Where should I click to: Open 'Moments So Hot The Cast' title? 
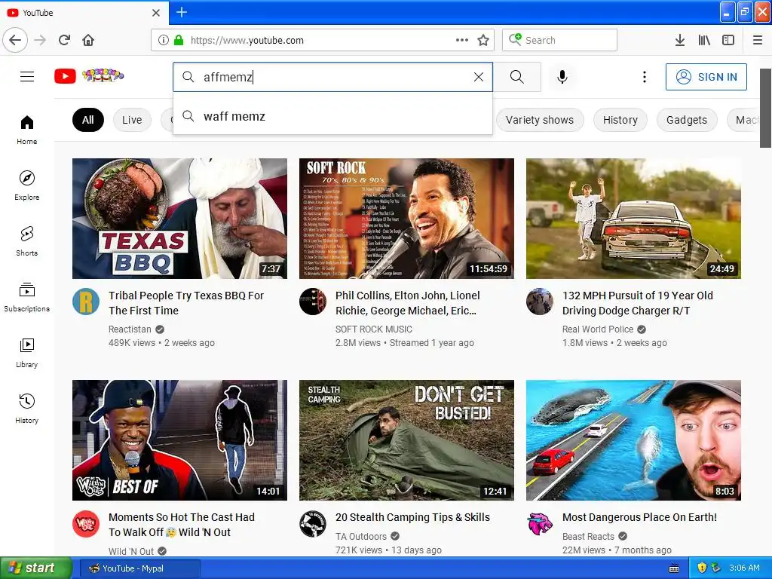pos(182,525)
